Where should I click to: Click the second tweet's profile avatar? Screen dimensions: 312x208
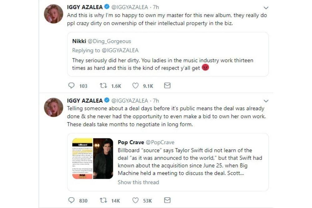pyautogui.click(x=54, y=107)
